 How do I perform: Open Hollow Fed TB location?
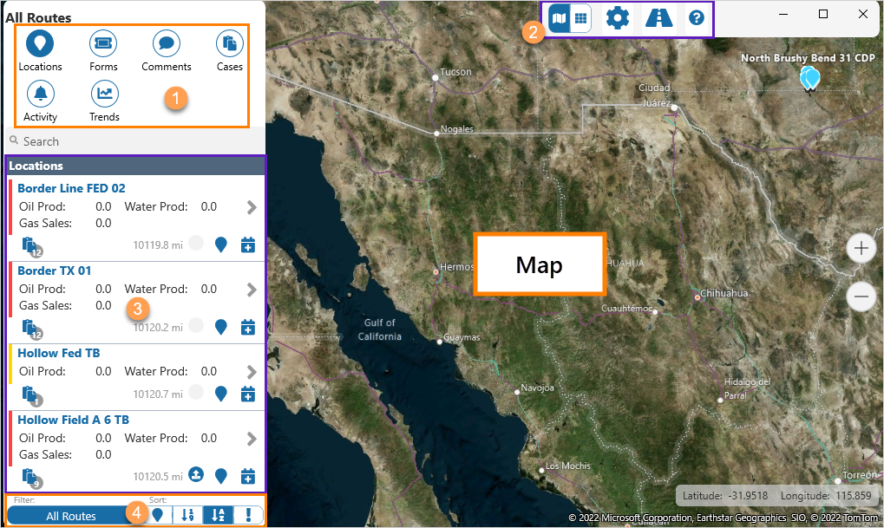click(59, 353)
